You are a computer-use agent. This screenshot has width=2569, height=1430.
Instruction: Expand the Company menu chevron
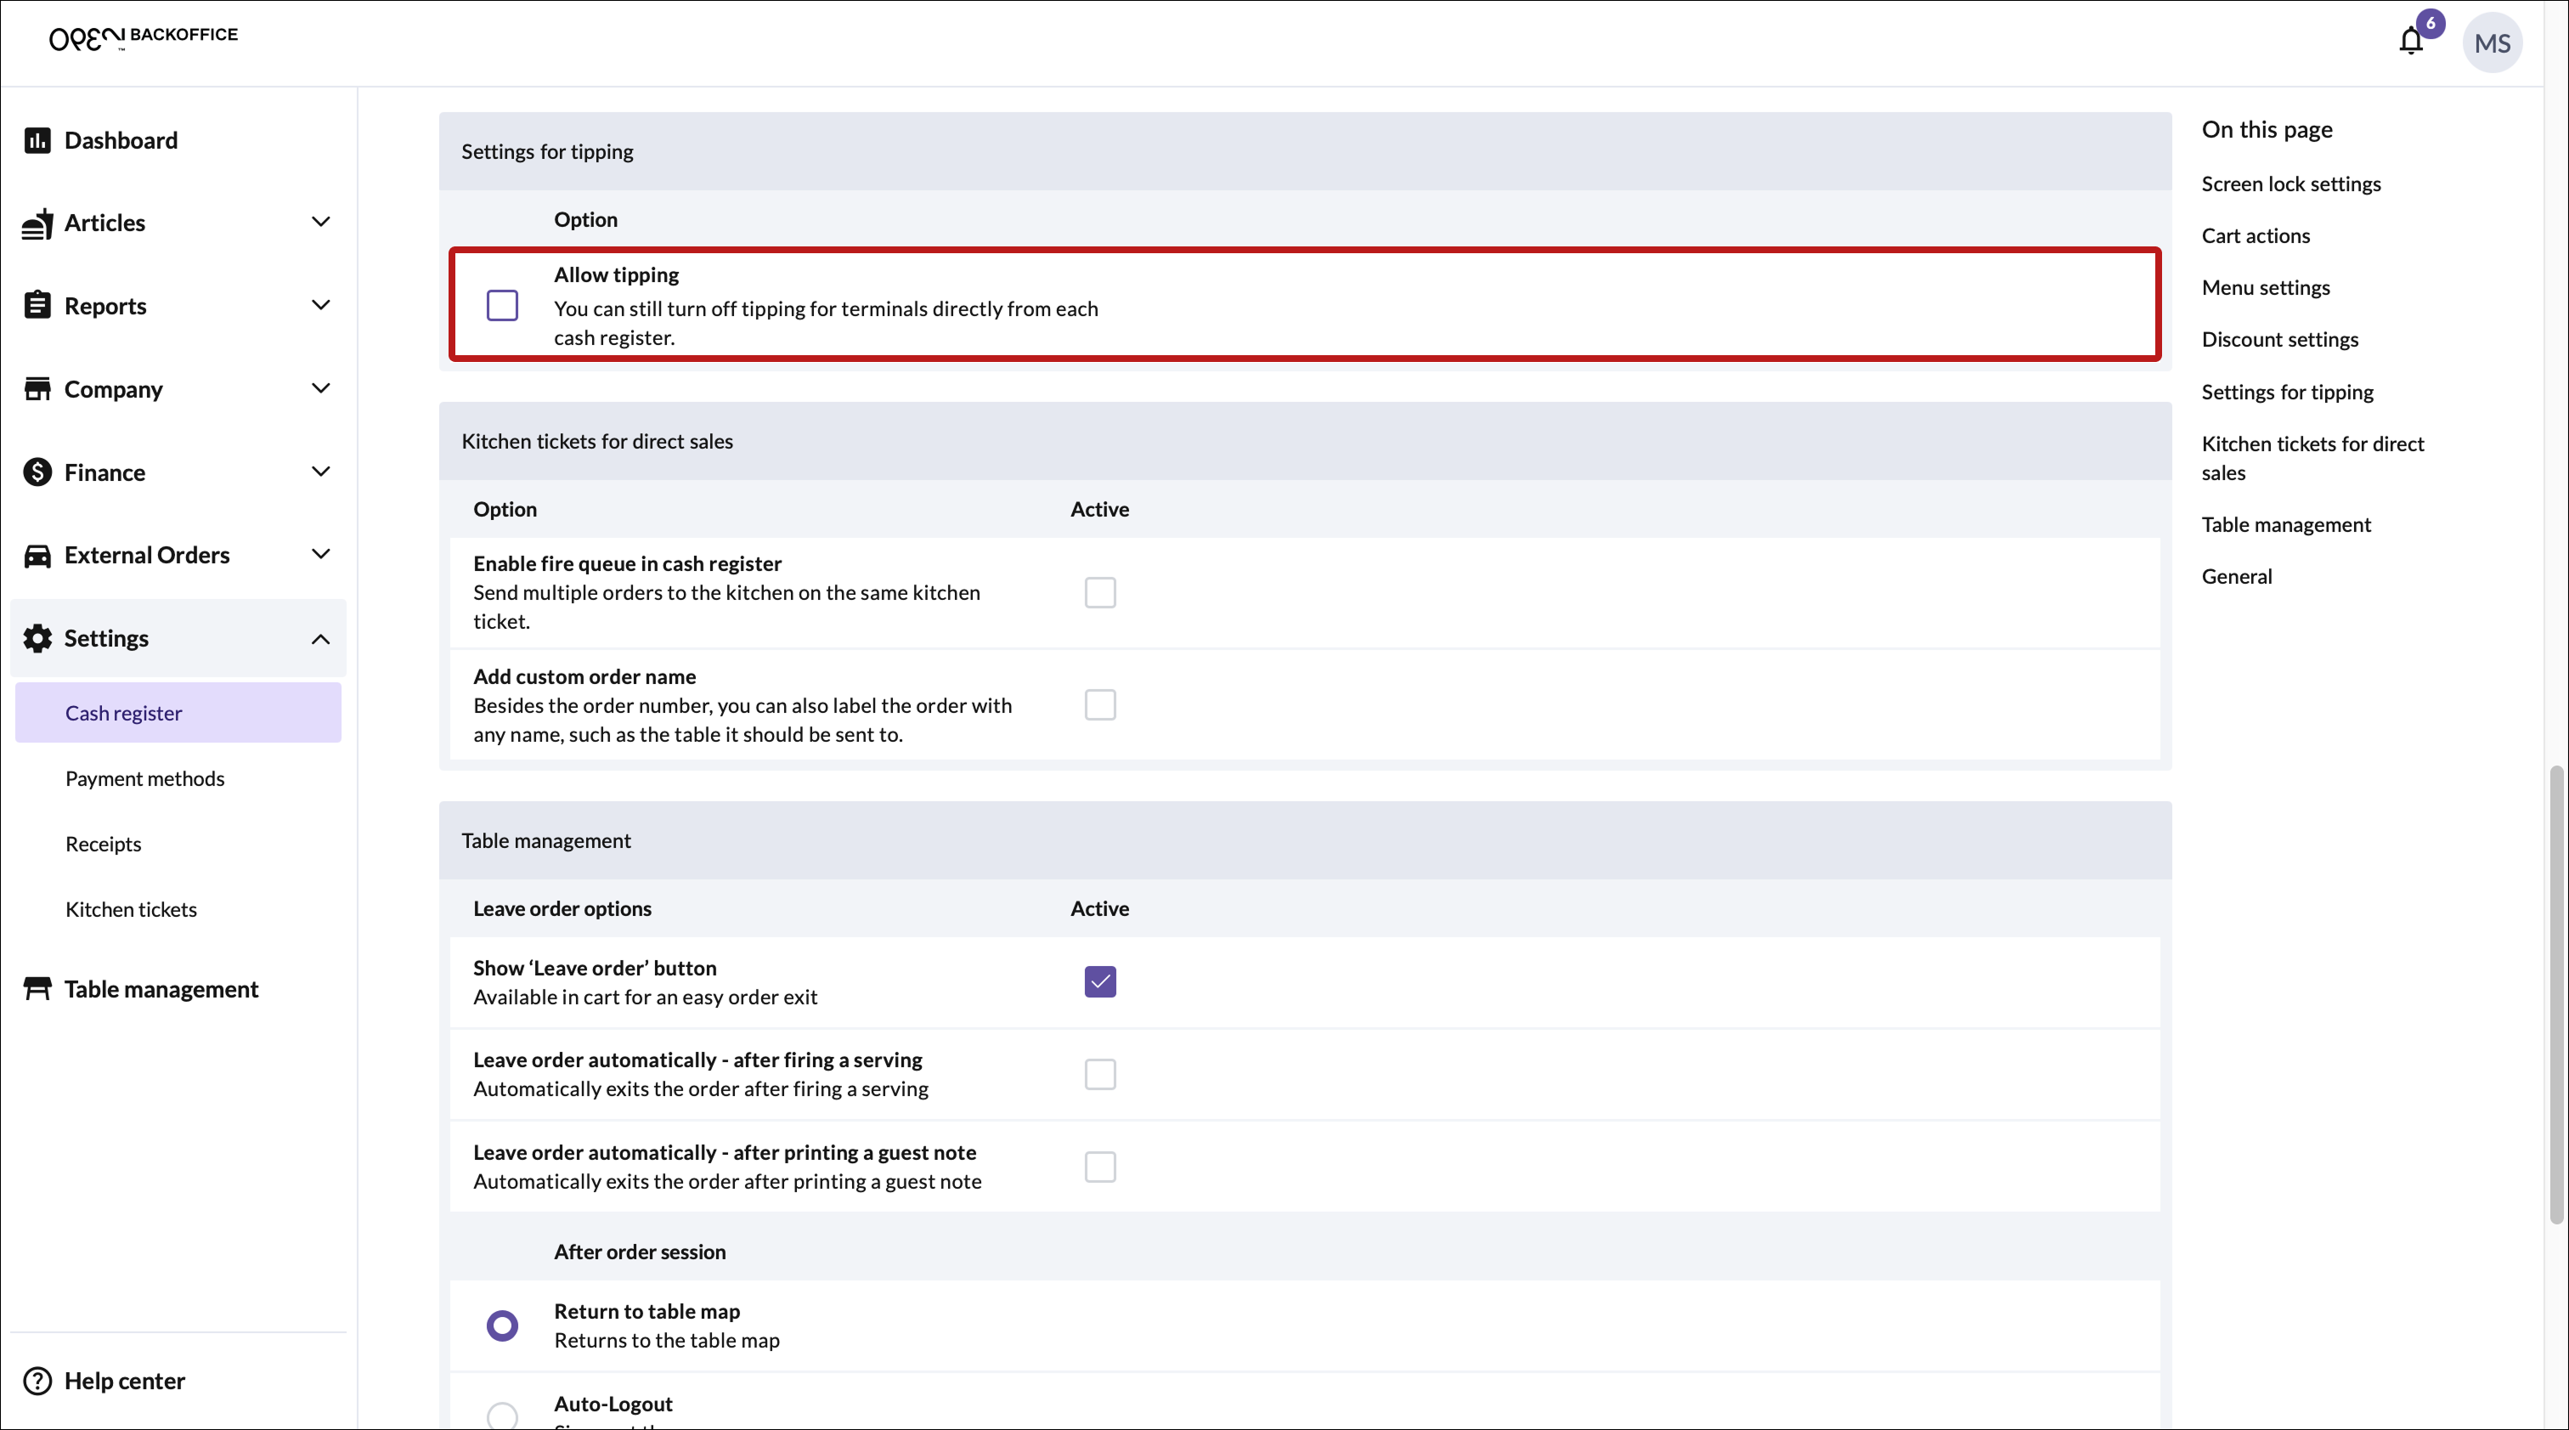320,389
